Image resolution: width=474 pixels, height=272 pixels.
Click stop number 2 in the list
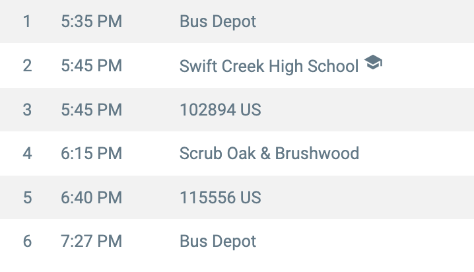27,66
